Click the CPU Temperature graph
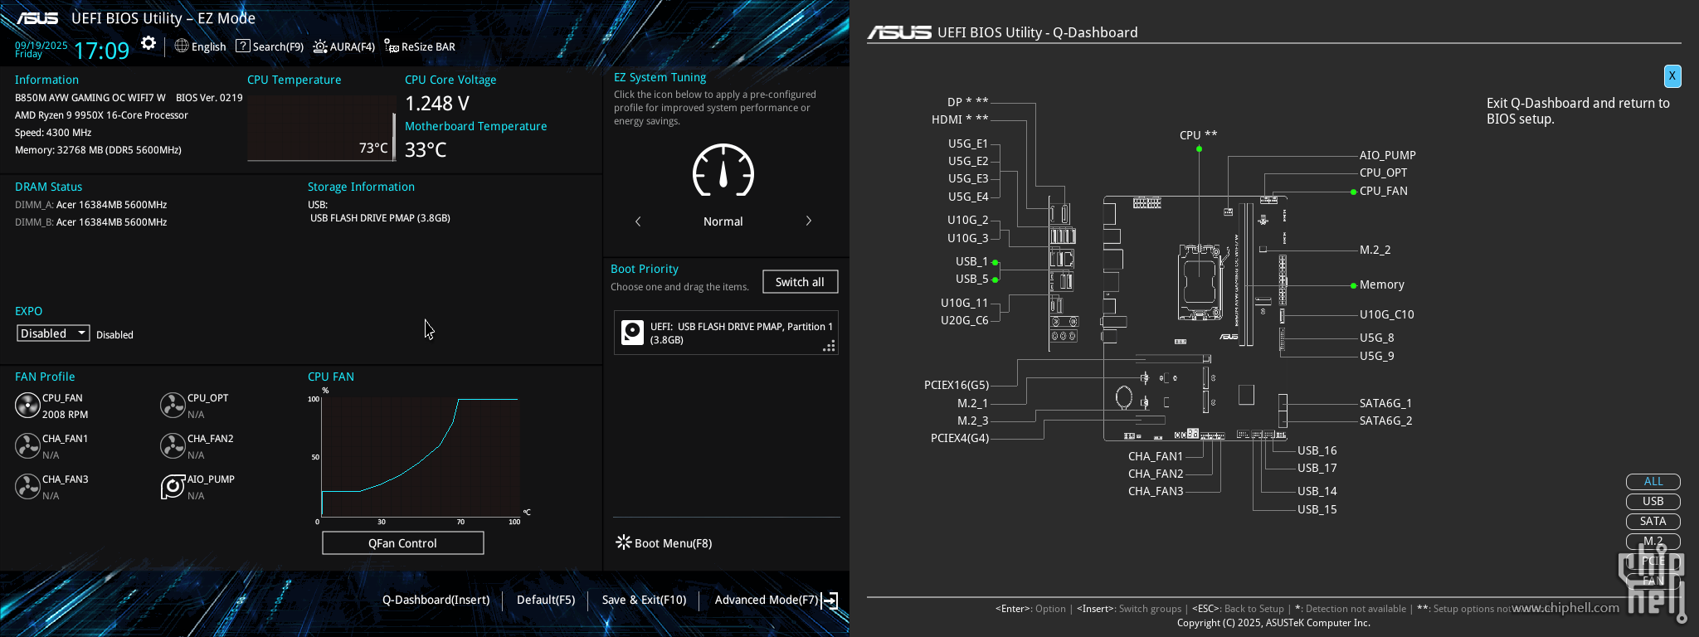 pyautogui.click(x=321, y=127)
